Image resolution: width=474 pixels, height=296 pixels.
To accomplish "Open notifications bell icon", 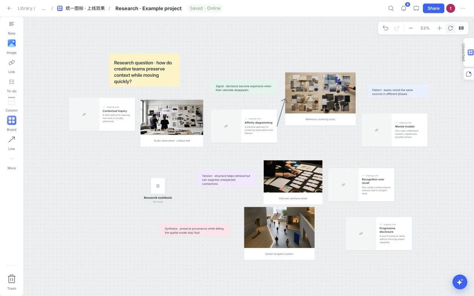I will 404,8.
